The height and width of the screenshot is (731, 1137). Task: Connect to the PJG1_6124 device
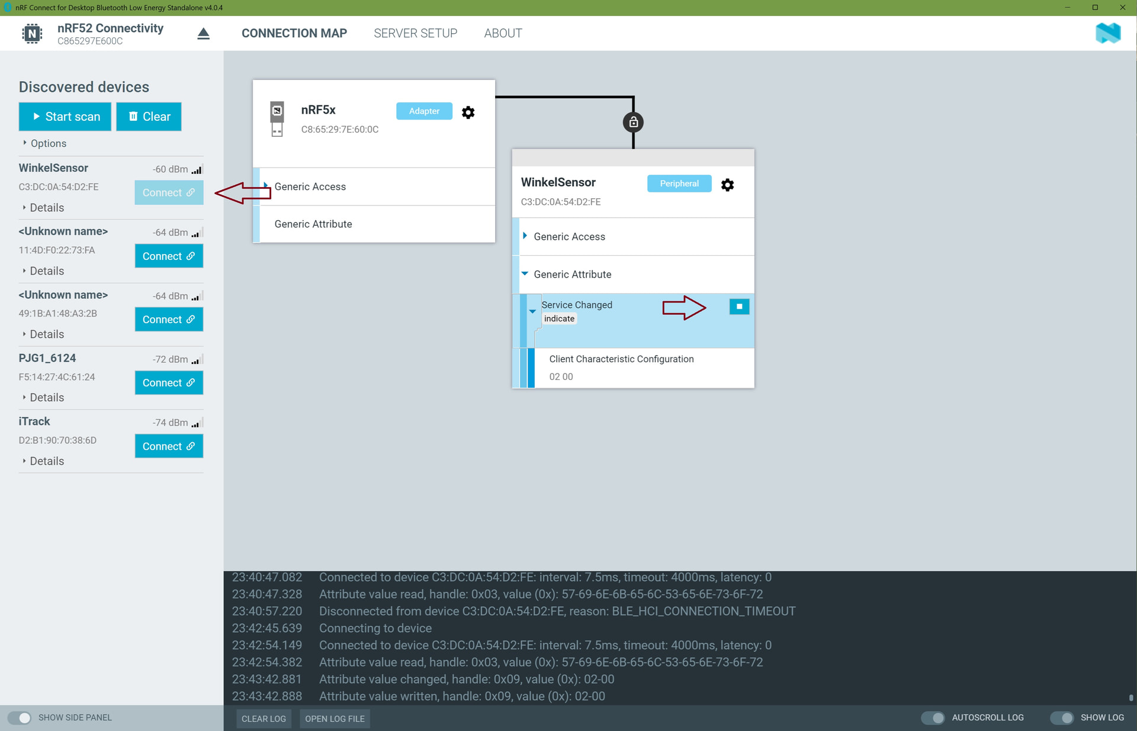point(169,383)
